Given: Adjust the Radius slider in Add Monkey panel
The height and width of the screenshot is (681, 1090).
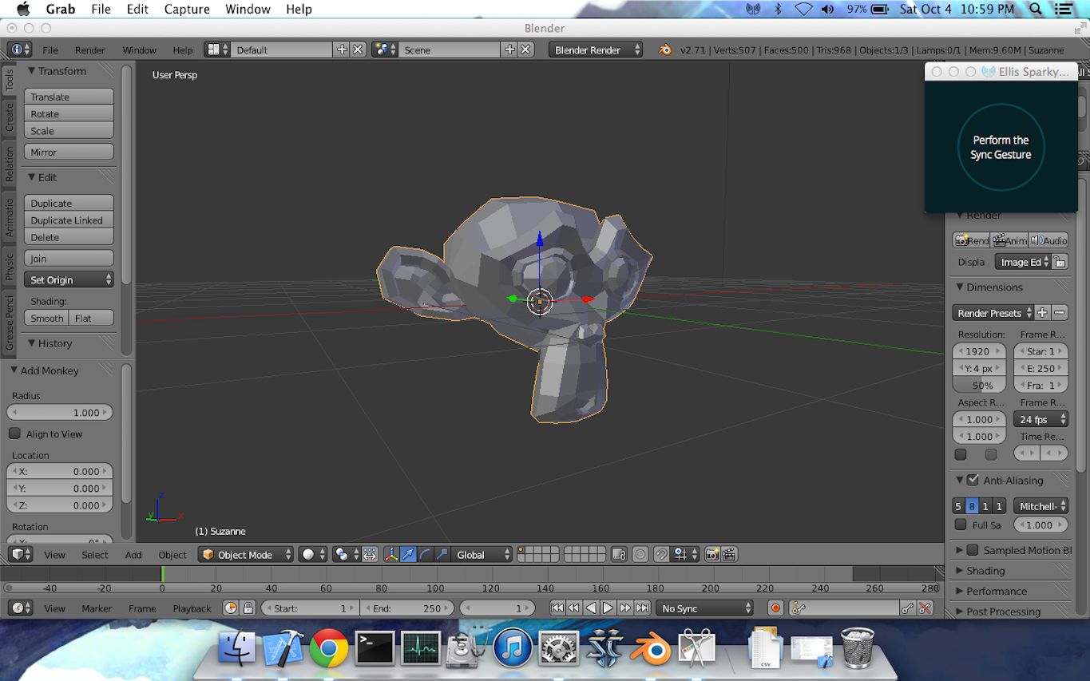Looking at the screenshot, I should [x=60, y=412].
